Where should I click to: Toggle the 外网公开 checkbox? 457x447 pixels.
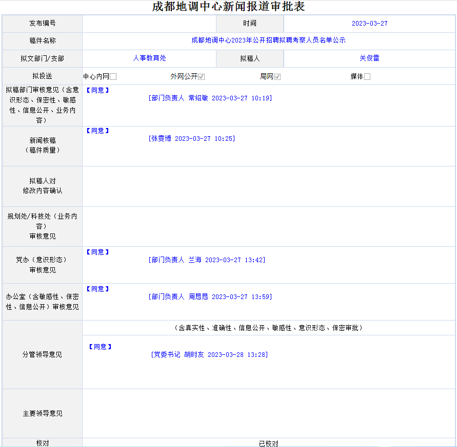pos(202,77)
